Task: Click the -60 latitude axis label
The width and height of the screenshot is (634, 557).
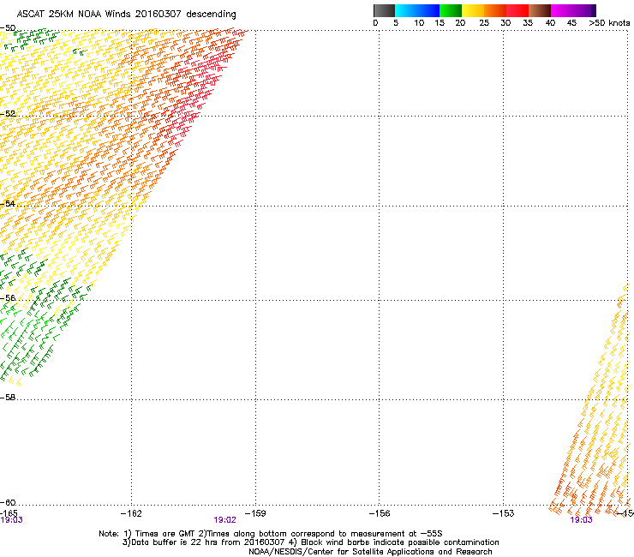Action: tap(8, 502)
